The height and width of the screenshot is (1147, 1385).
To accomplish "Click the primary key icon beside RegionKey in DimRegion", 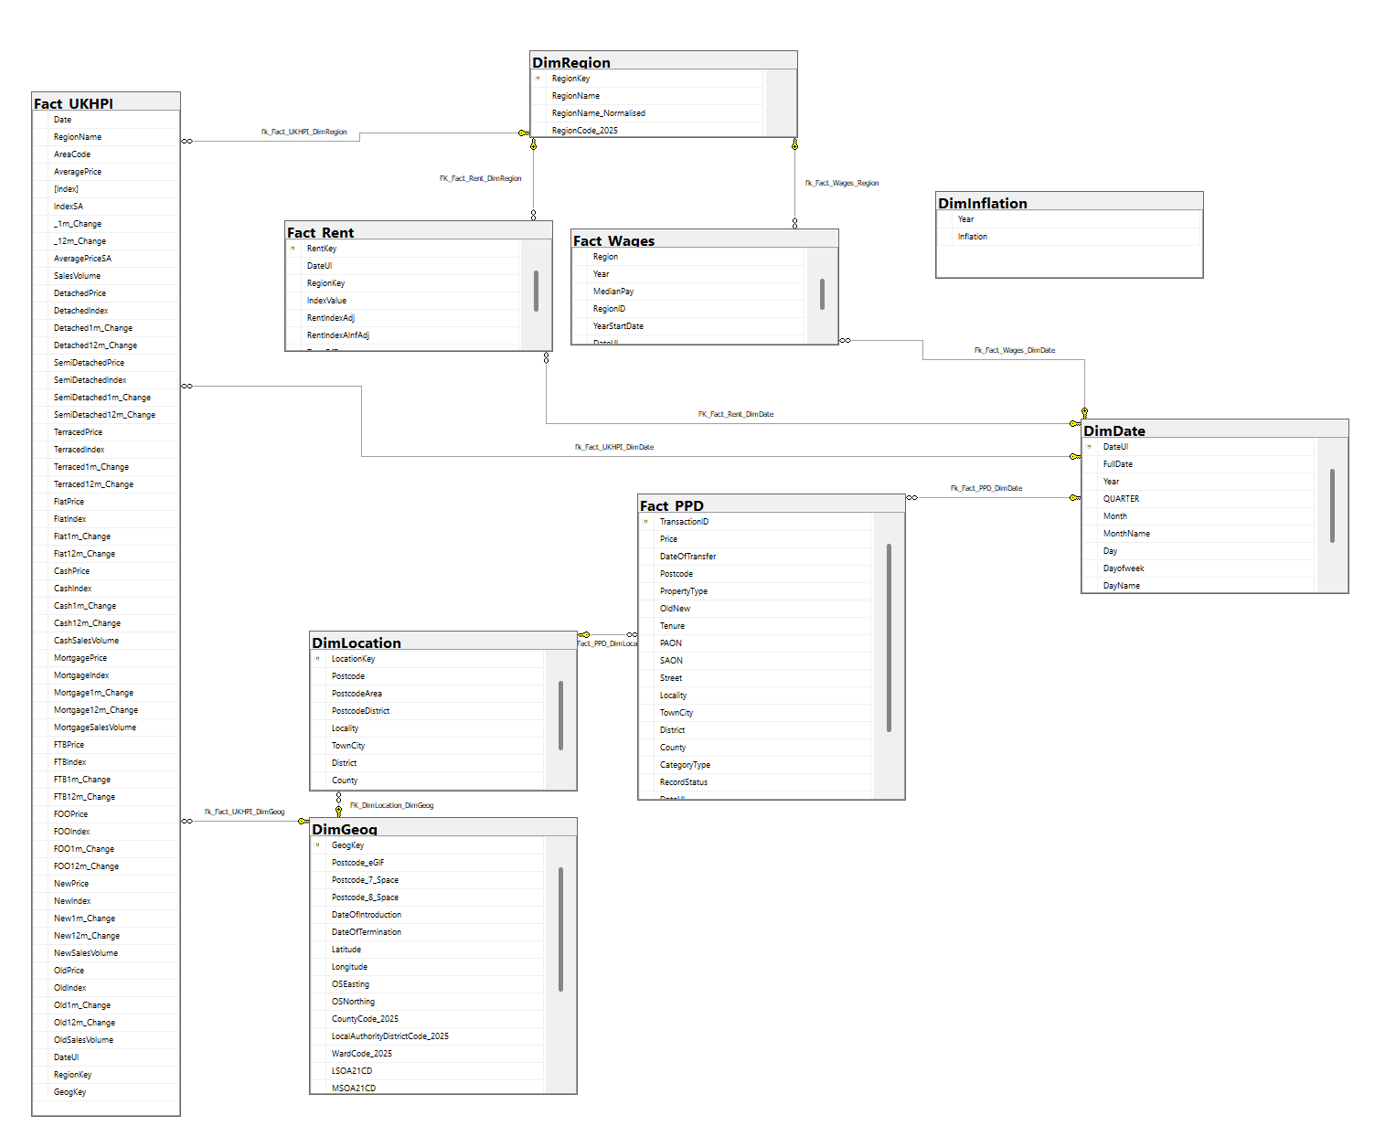I will click(538, 79).
